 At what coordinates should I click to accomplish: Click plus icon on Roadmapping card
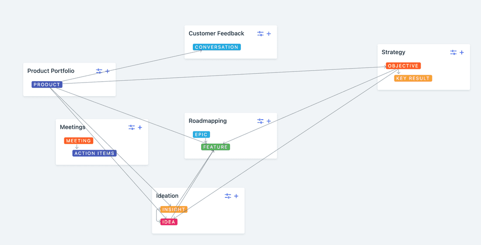269,121
